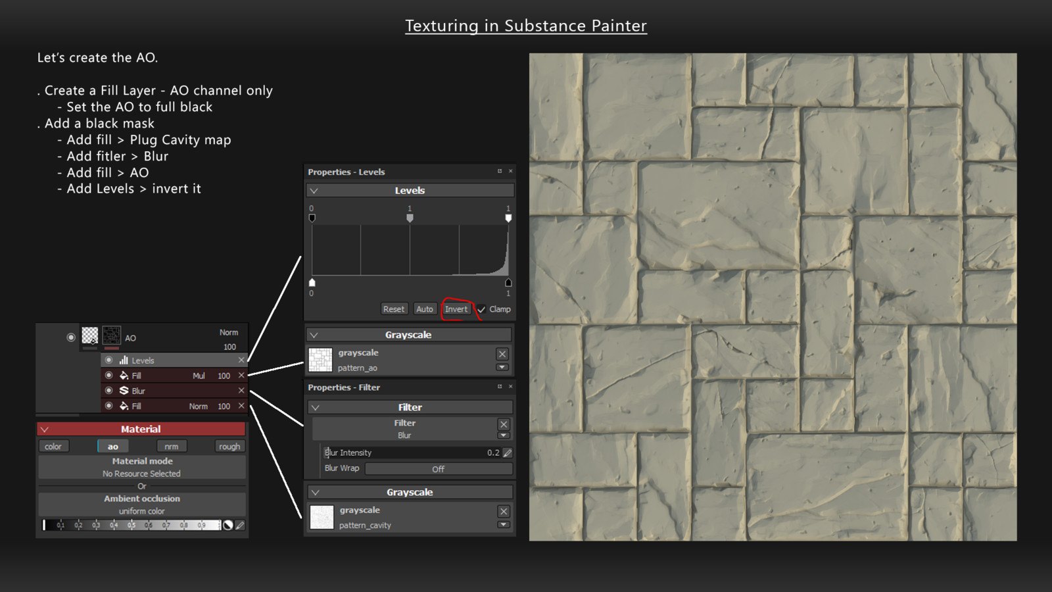This screenshot has width=1052, height=592.
Task: Click the gray midpoint level handle
Action: (x=410, y=218)
